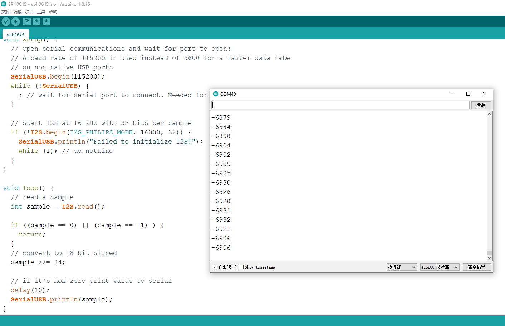Click the COM43 window Arduino icon
Image resolution: width=505 pixels, height=326 pixels.
(x=216, y=94)
